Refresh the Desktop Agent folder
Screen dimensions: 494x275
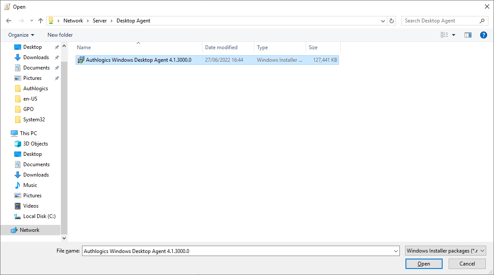(x=392, y=21)
